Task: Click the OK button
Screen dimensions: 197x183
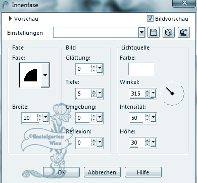Action: pyautogui.click(x=61, y=172)
